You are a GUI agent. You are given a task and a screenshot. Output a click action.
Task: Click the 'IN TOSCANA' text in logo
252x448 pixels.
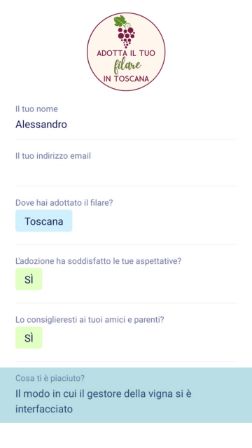(126, 79)
